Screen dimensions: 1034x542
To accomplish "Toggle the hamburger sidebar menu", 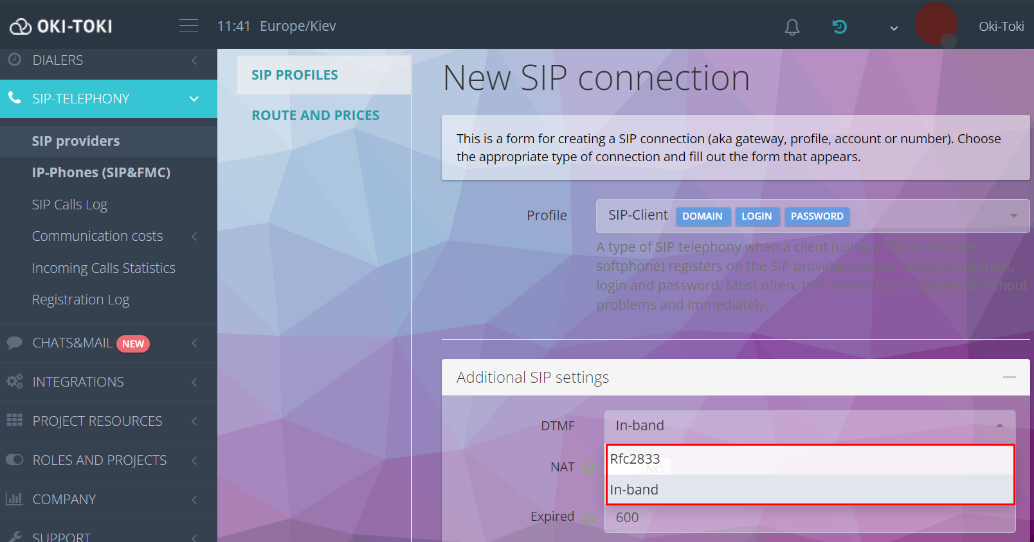I will [x=188, y=26].
